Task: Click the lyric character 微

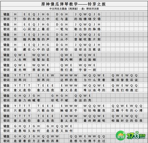Action: pos(62,60)
